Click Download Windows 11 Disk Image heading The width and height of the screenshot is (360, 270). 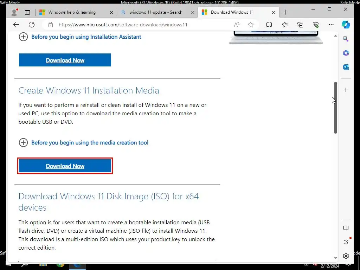click(108, 202)
